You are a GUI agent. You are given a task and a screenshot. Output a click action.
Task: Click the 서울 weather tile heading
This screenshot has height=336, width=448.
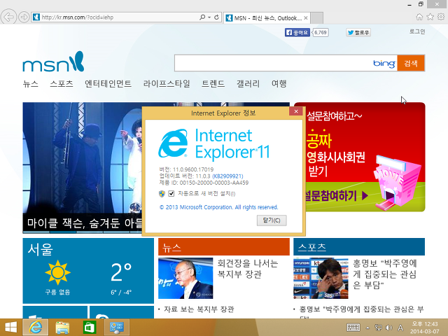(x=41, y=249)
